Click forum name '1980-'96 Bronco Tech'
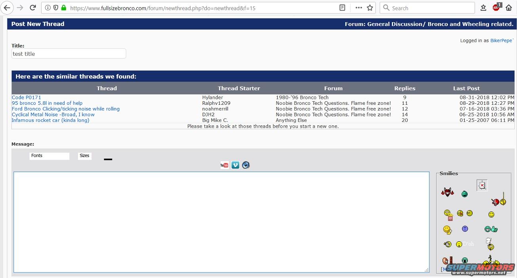Screen dimensions: 517x278 pyautogui.click(x=302, y=97)
